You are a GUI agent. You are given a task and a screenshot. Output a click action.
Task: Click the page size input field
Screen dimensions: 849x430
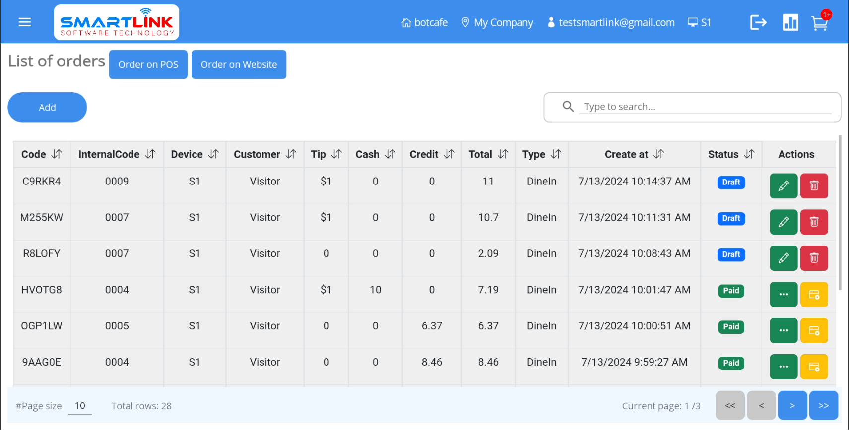[x=80, y=406]
